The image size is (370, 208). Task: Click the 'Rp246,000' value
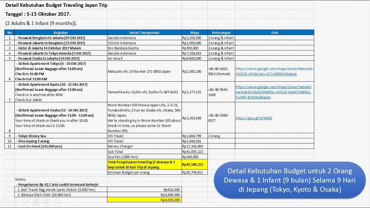pos(194,157)
